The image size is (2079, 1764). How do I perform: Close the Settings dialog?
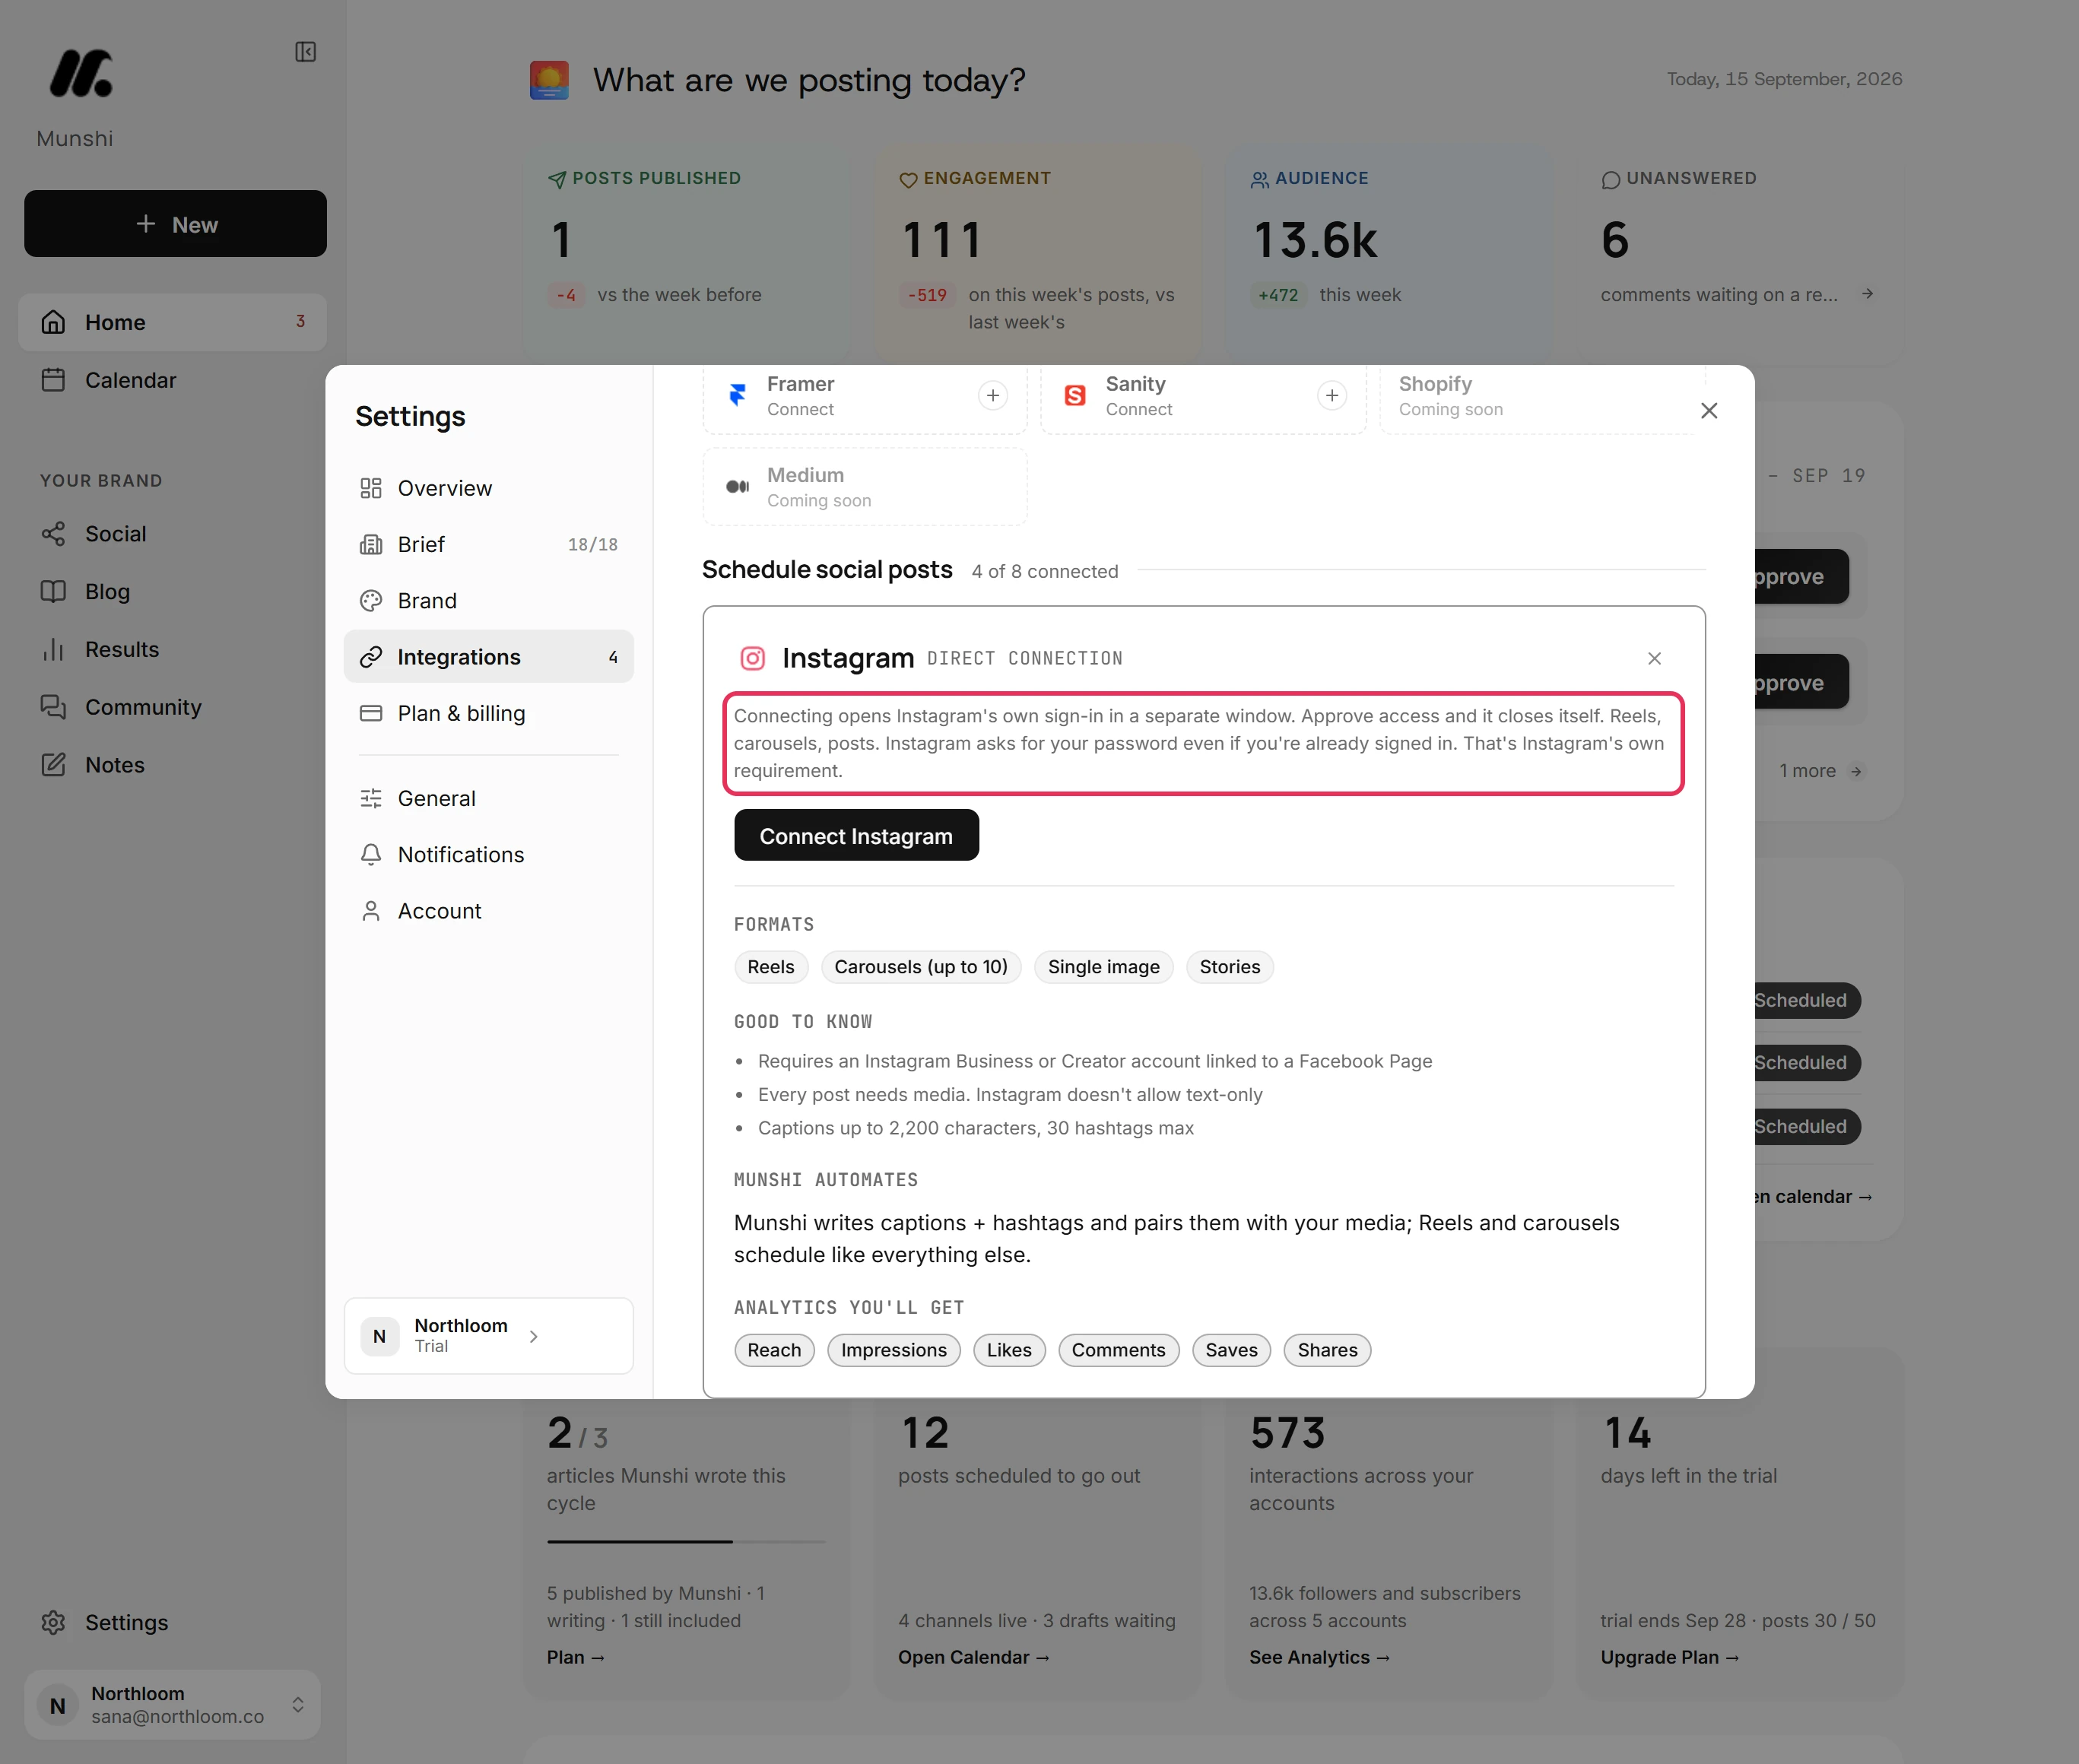point(1709,411)
